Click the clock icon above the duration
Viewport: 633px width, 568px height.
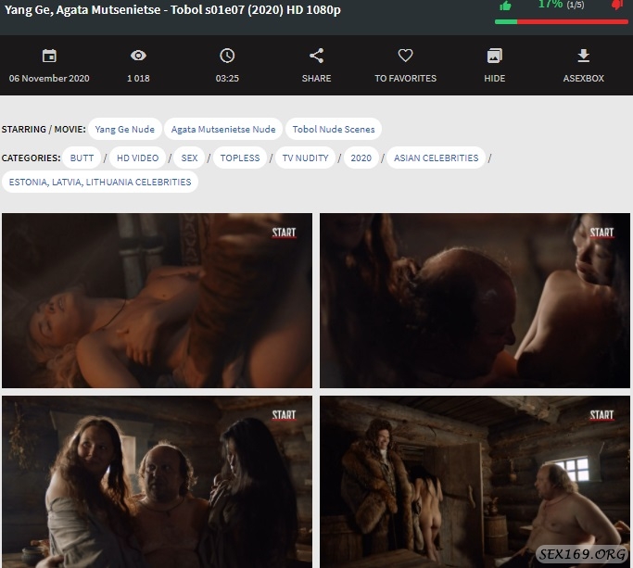(x=227, y=56)
